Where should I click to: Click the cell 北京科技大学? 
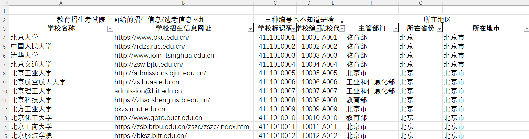coord(61,100)
